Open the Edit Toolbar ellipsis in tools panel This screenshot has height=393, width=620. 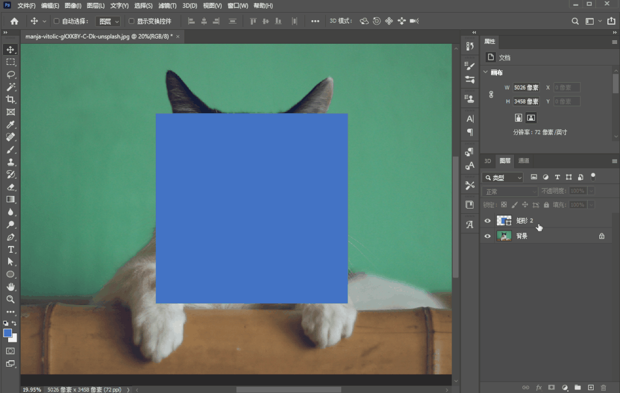click(x=11, y=312)
